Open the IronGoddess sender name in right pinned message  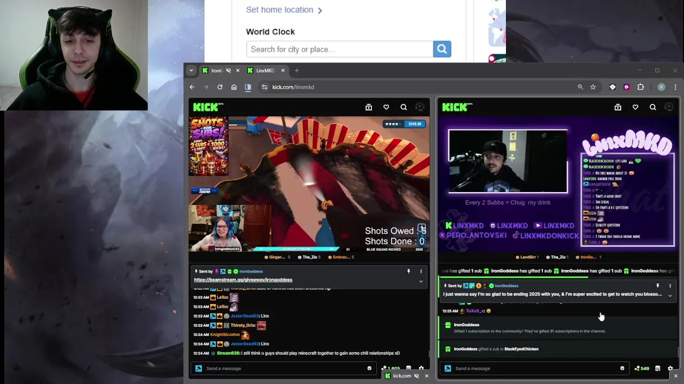pos(507,286)
